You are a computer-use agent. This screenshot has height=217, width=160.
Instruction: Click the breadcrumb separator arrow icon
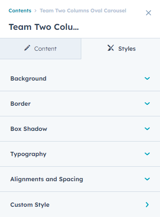35,11
